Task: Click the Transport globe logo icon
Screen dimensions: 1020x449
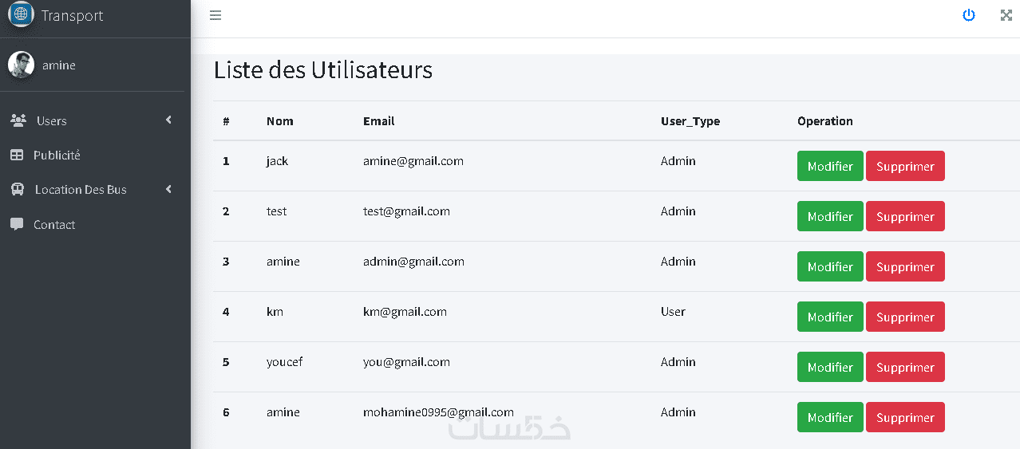Action: [21, 14]
